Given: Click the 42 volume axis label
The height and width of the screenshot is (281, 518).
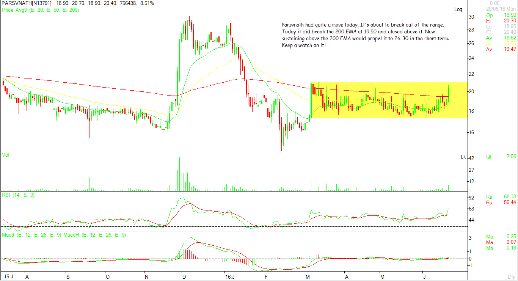Looking at the screenshot, I should 471,158.
